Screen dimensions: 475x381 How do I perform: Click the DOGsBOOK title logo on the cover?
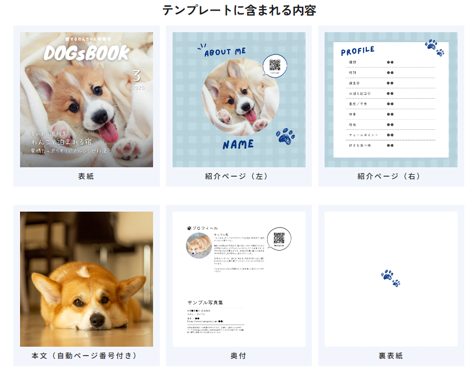(x=87, y=53)
